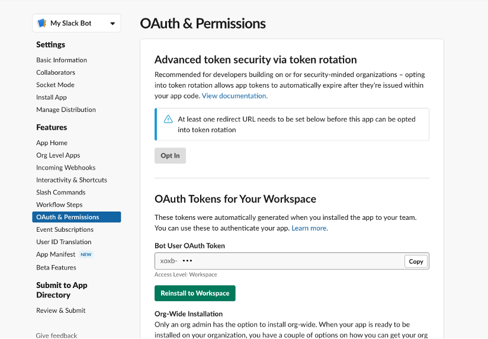Open Basic Information settings page

pos(62,60)
